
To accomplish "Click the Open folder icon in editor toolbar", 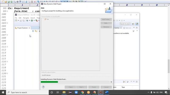I will click(6, 2).
